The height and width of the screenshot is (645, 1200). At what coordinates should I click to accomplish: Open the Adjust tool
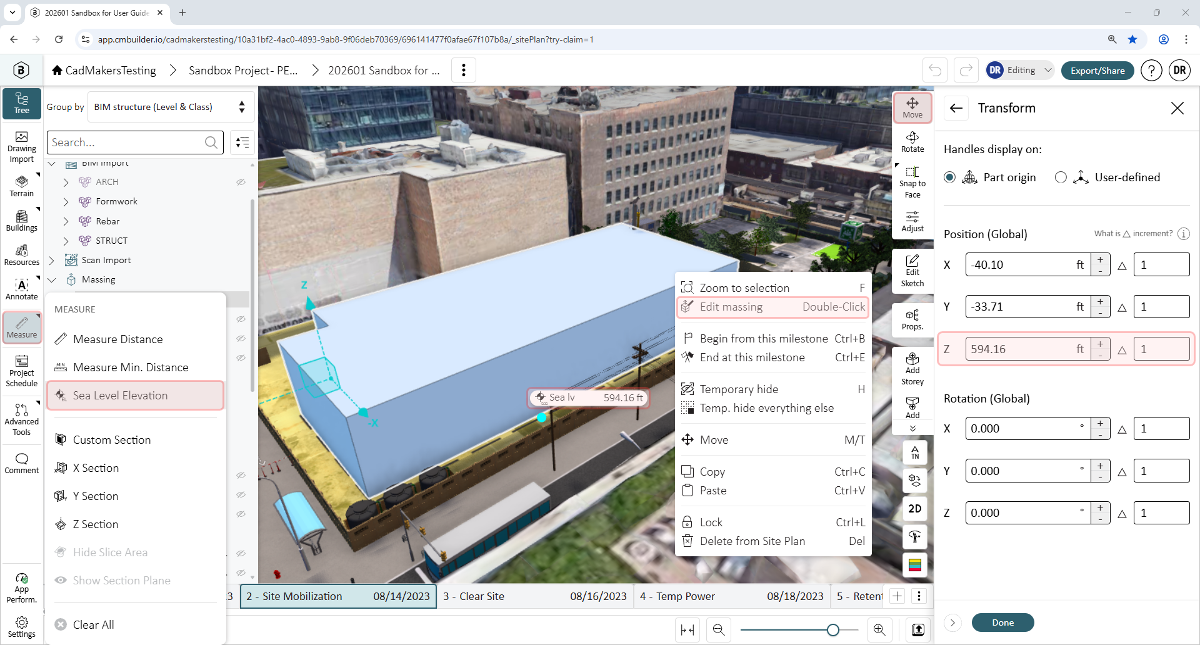[x=912, y=222]
